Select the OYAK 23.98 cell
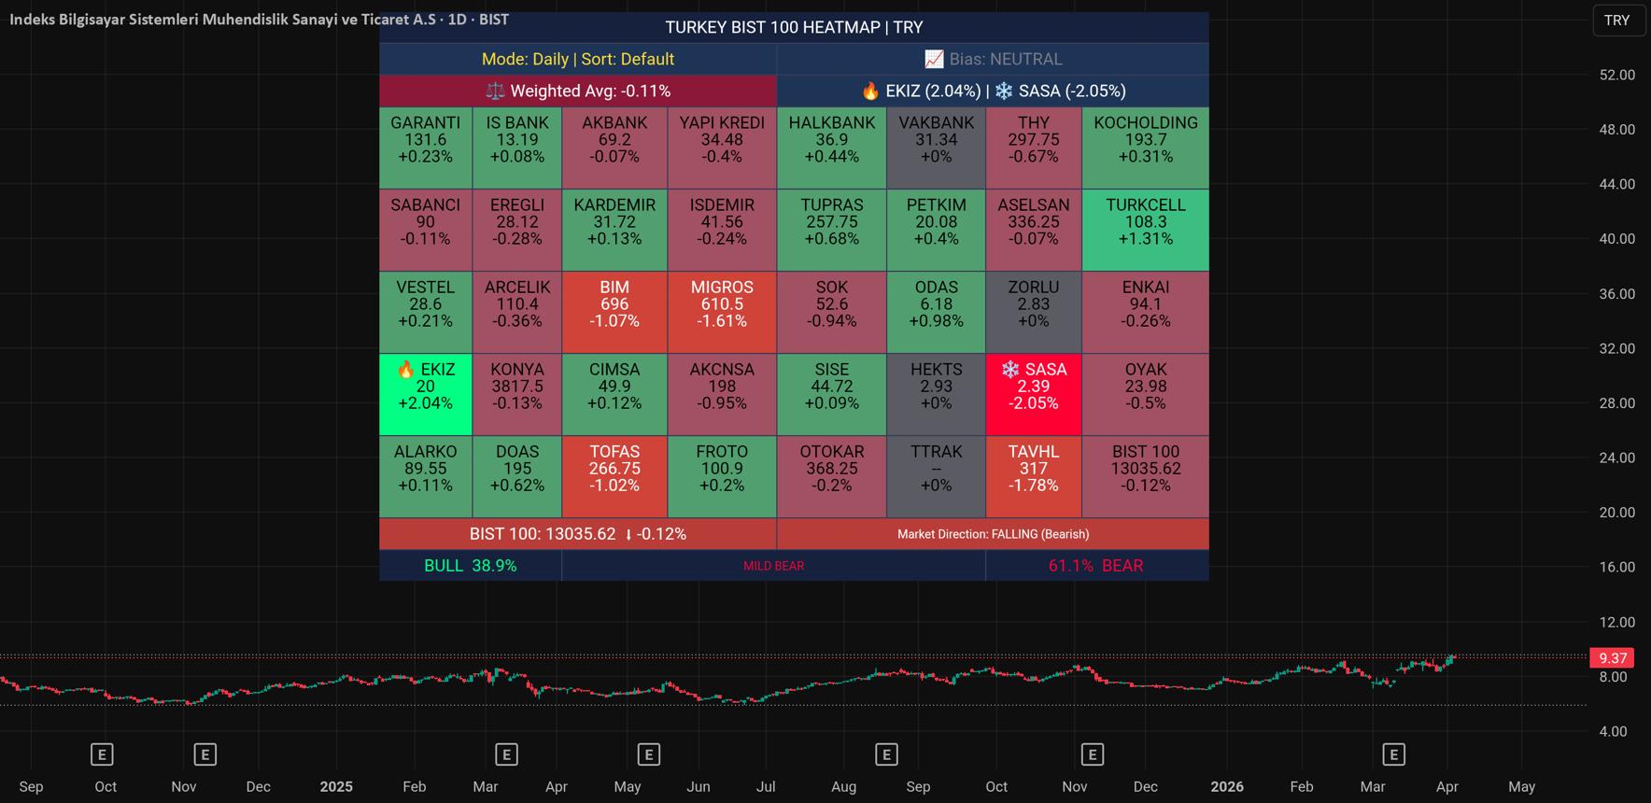The width and height of the screenshot is (1651, 803). click(1146, 395)
